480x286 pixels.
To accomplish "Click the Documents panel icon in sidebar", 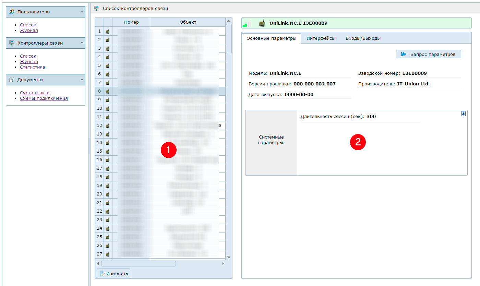I will coord(12,80).
